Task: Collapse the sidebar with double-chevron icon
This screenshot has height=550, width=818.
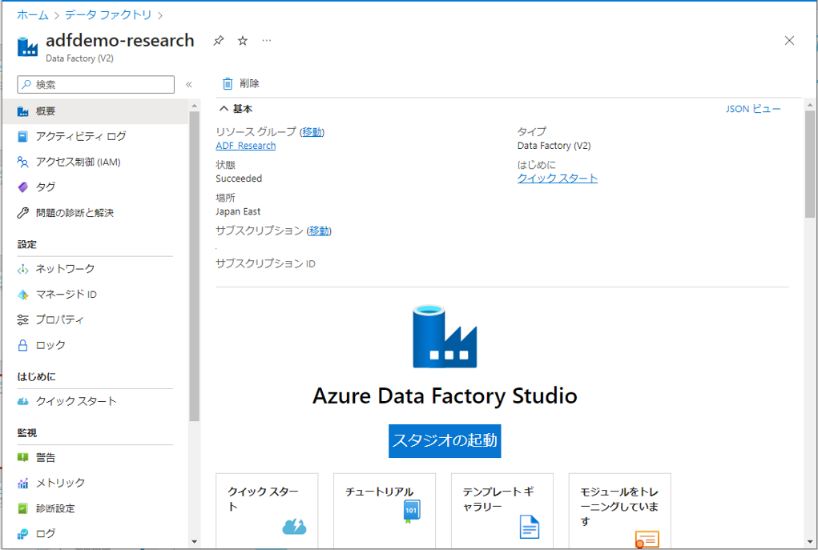Action: [x=189, y=84]
